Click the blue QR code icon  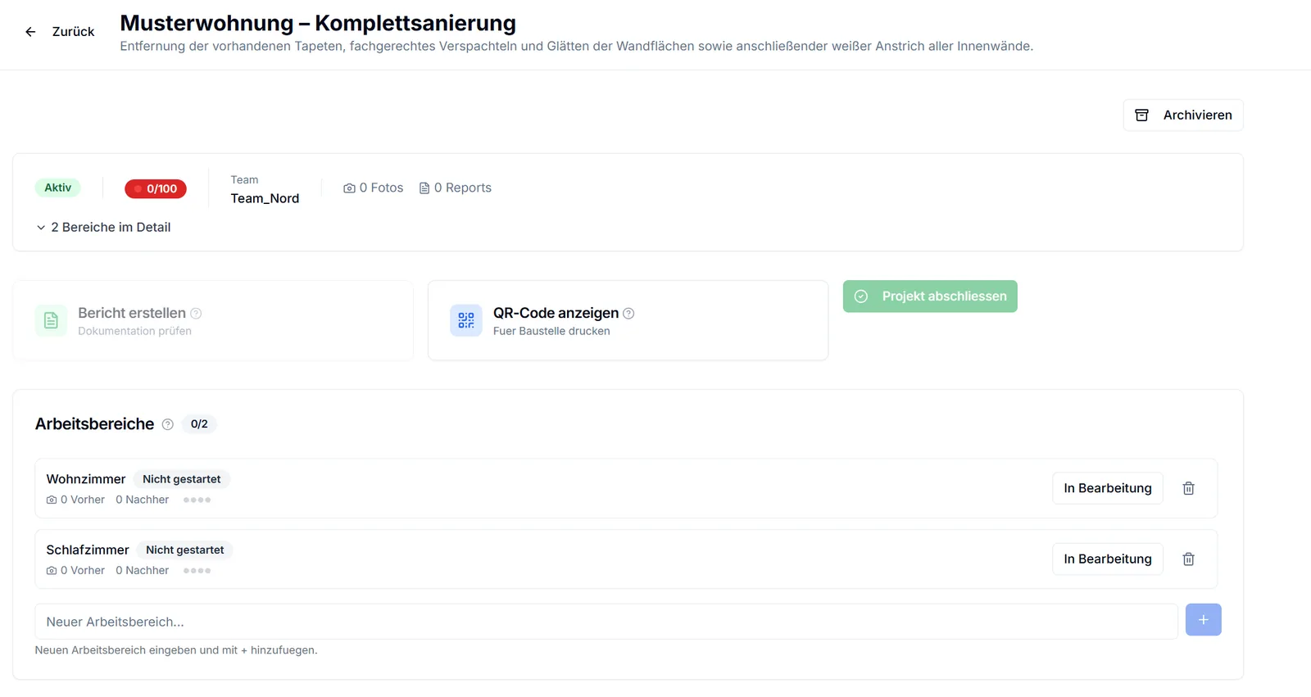(x=466, y=320)
